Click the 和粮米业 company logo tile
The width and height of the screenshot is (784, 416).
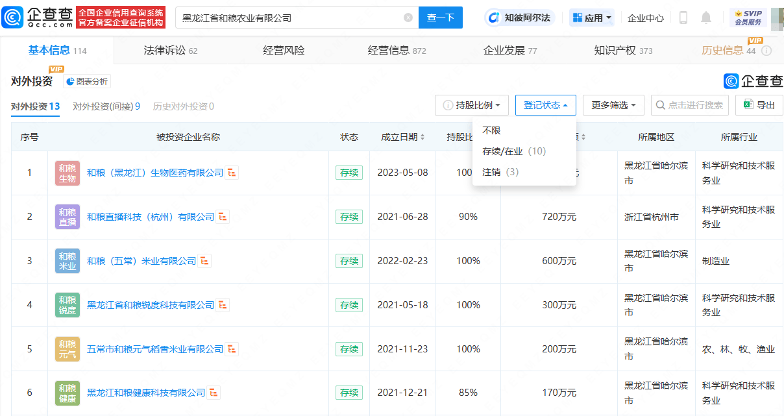(x=67, y=261)
